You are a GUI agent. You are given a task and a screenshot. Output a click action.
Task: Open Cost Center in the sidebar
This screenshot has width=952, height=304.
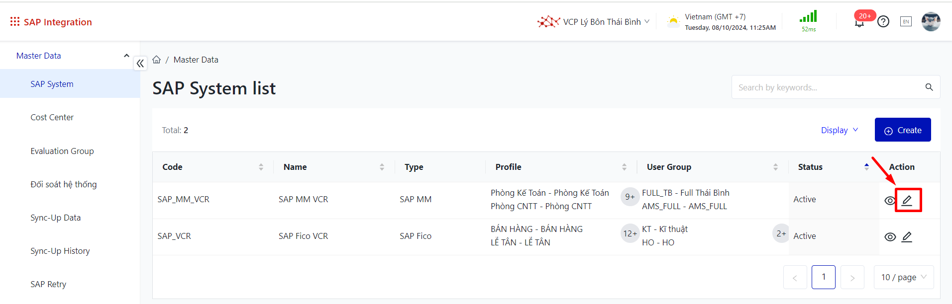click(x=52, y=117)
